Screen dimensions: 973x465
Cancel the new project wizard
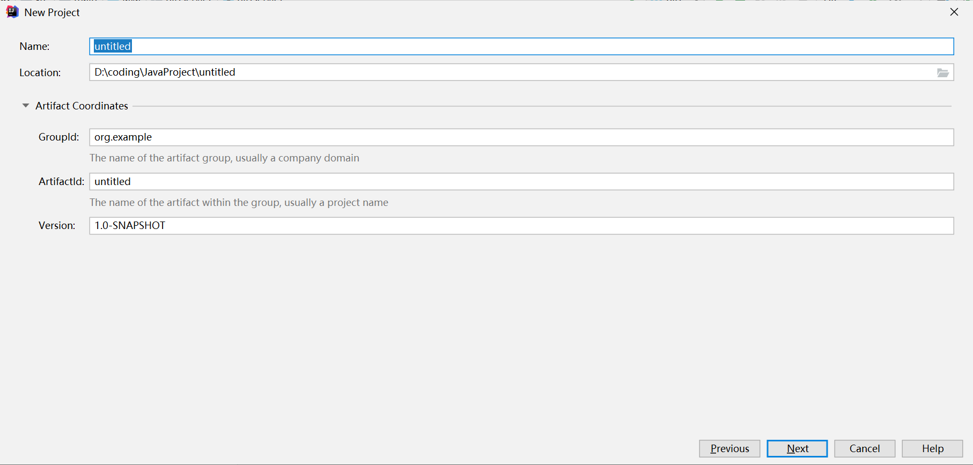tap(865, 448)
